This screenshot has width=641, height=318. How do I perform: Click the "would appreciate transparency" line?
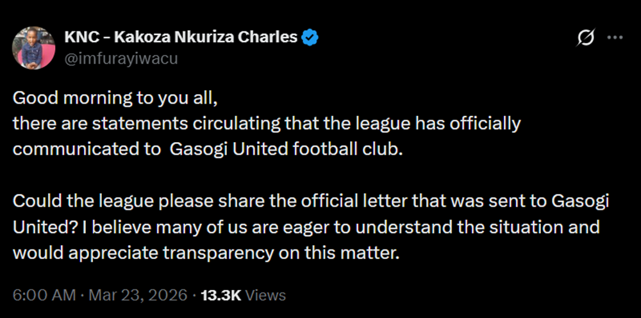pyautogui.click(x=154, y=253)
